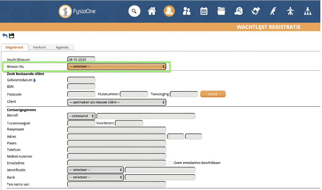Click the save floppy disk icon
This screenshot has height=190, width=322.
coord(11,35)
